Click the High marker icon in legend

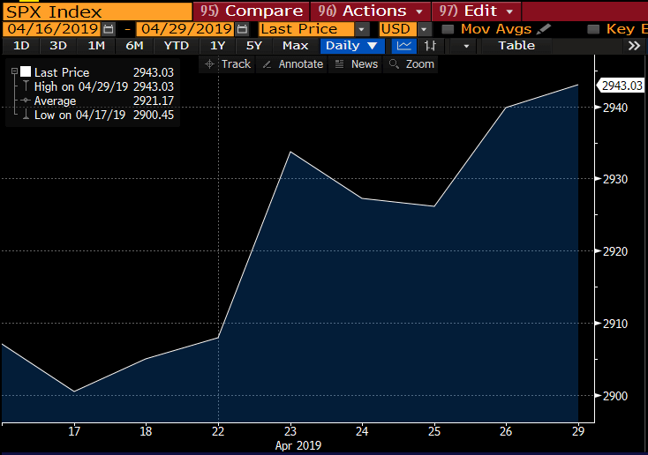[x=26, y=86]
